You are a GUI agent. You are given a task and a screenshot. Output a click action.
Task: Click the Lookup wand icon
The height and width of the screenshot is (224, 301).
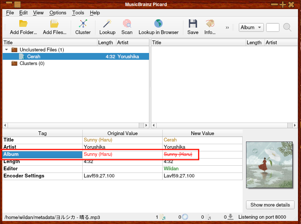[107, 24]
